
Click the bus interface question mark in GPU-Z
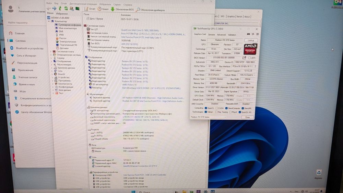pos(255,66)
